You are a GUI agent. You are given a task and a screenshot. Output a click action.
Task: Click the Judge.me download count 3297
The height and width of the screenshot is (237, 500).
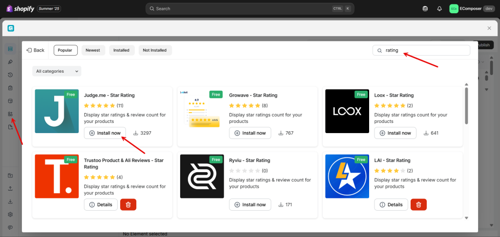point(142,133)
